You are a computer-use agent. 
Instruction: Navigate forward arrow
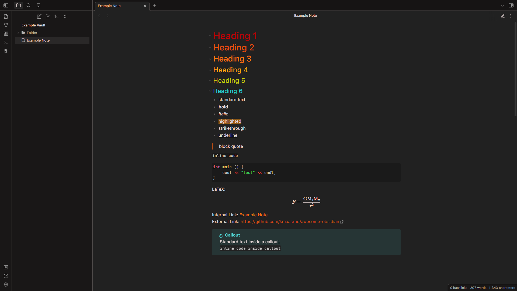pos(107,16)
